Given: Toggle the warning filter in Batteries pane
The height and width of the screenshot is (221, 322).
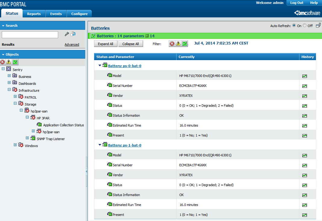Looking at the screenshot, I should (x=178, y=44).
